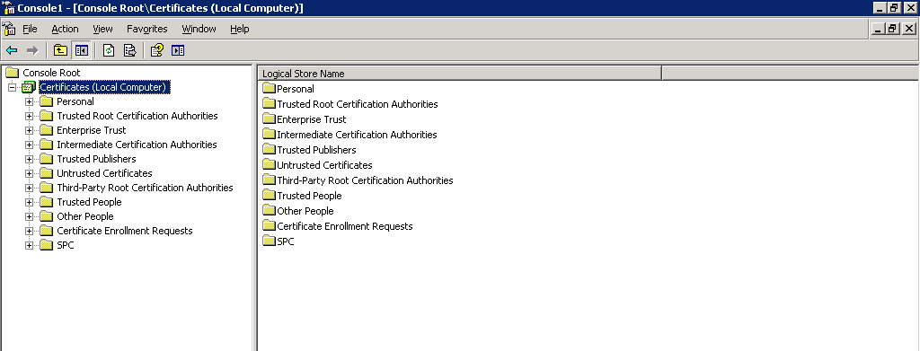Select Untrusted Certificates in the left tree

point(104,173)
